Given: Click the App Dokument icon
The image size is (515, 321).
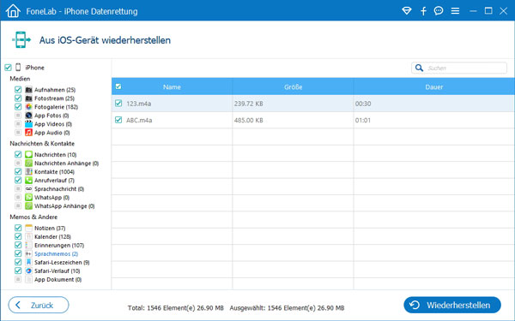Looking at the screenshot, I should tap(28, 279).
